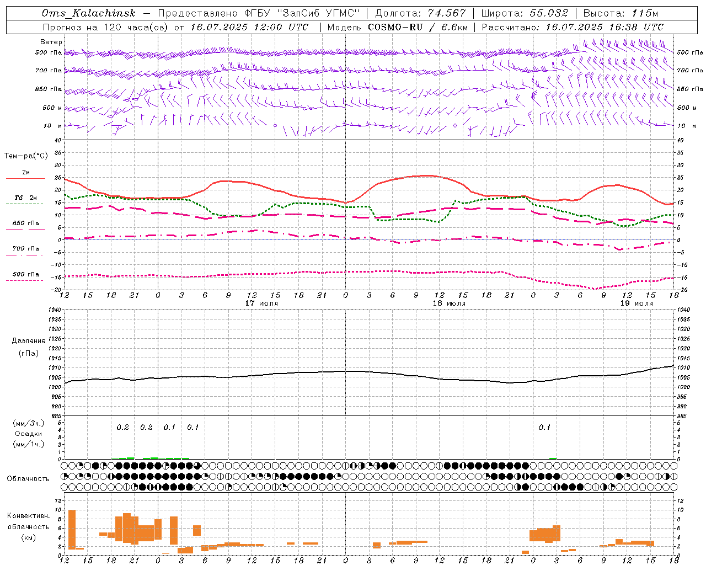The image size is (706, 565).
Task: Click the (мм/1ч.) precipitation unit label
Action: 29,444
